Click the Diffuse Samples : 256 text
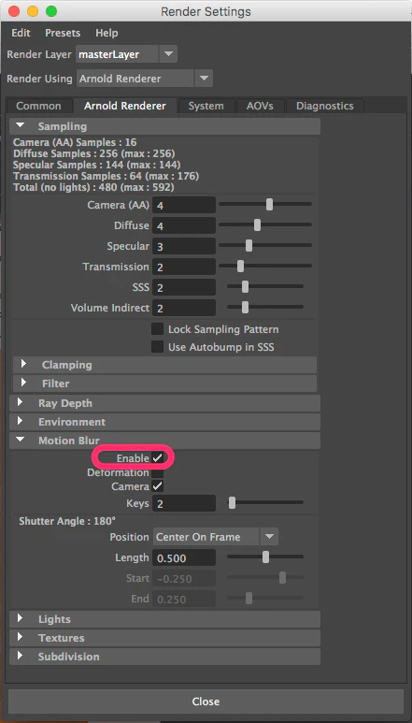This screenshot has width=412, height=723. [x=94, y=153]
